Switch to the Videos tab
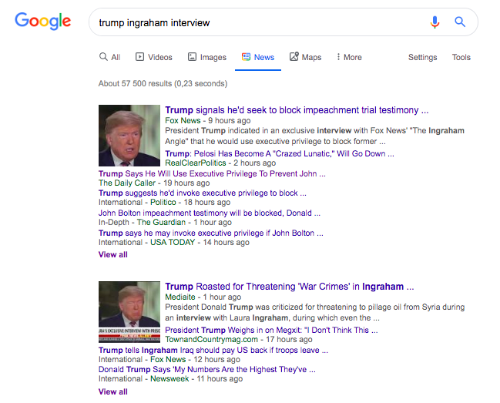The height and width of the screenshot is (403, 500). (x=154, y=57)
